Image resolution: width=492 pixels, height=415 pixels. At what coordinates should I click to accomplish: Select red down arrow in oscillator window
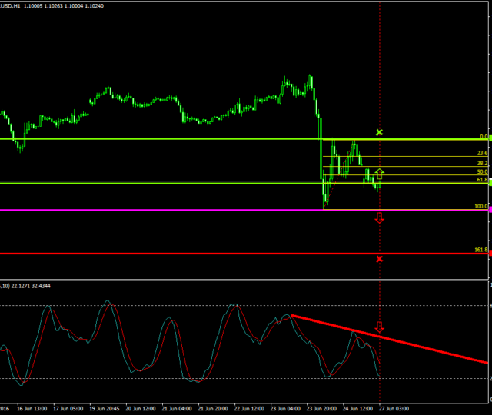[x=379, y=327]
